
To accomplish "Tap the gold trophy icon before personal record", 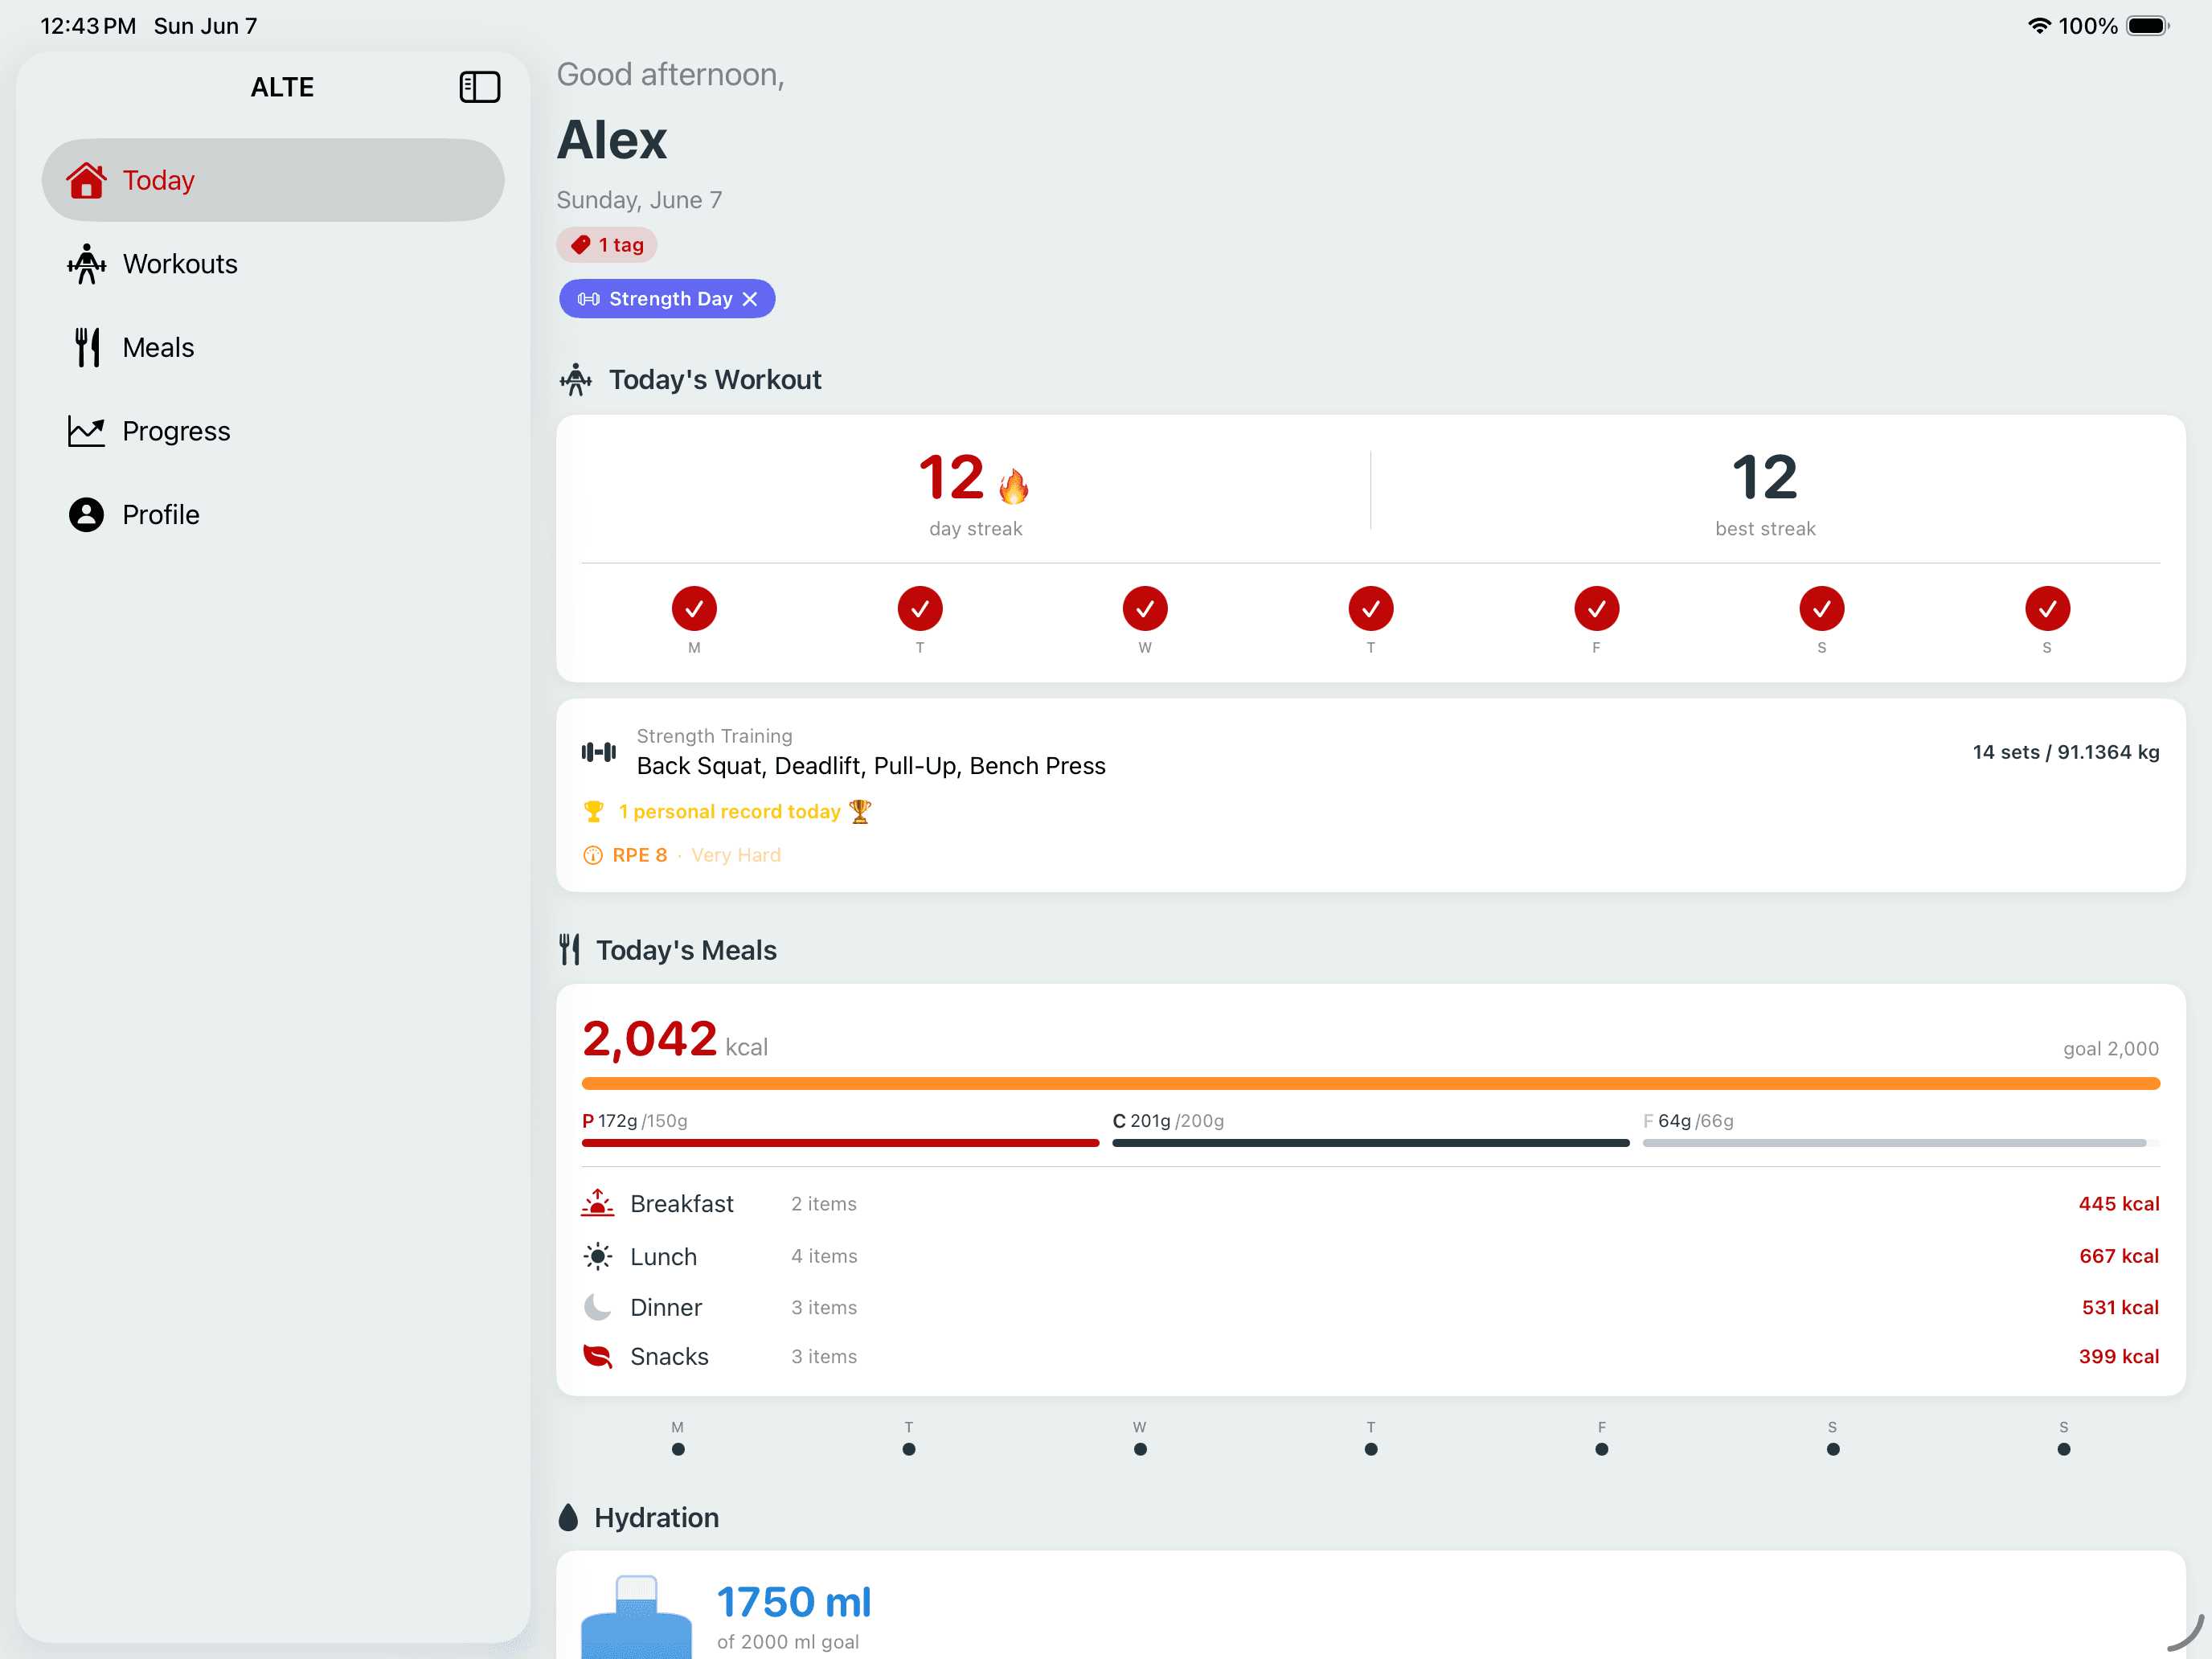I will coord(593,812).
